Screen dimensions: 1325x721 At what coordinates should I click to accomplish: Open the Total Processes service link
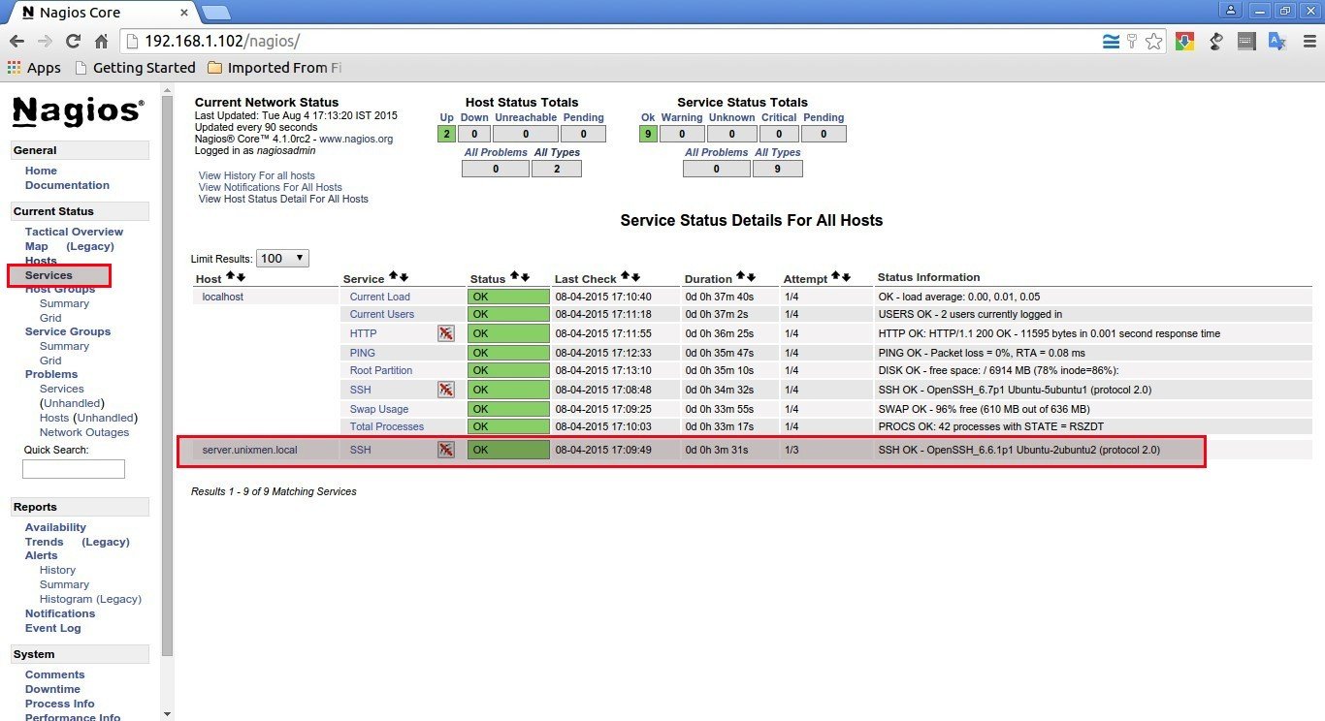coord(387,426)
